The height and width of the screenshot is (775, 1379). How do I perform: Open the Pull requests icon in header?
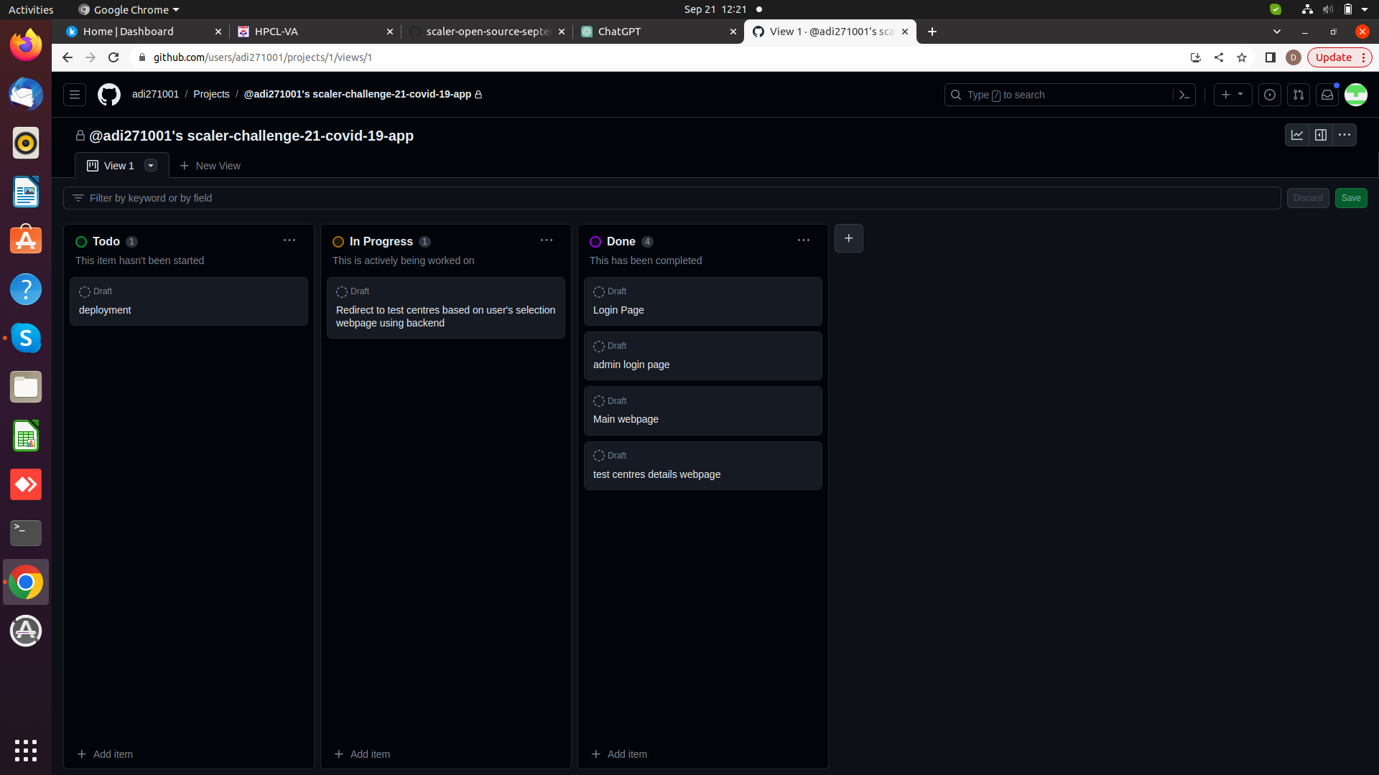1299,95
